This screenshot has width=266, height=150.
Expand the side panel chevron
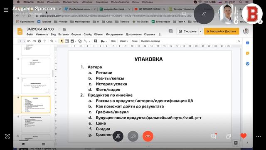247,142
